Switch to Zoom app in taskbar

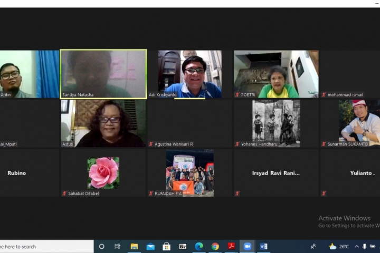pos(247,247)
